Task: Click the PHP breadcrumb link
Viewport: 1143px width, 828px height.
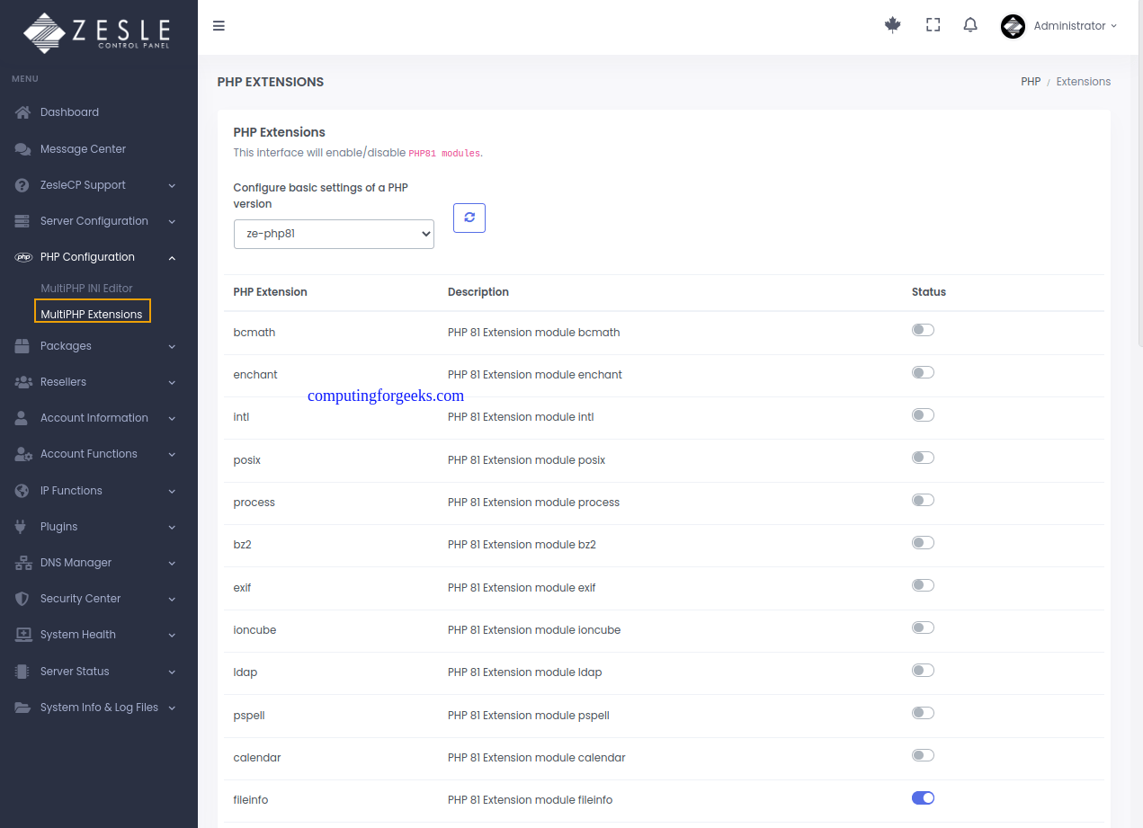Action: (1031, 82)
